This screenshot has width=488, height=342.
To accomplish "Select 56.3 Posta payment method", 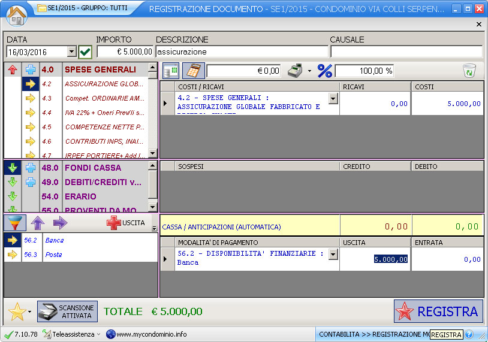I will [54, 255].
